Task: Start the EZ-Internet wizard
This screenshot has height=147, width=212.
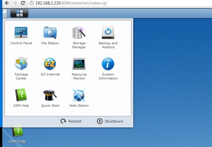Action: pos(50,67)
